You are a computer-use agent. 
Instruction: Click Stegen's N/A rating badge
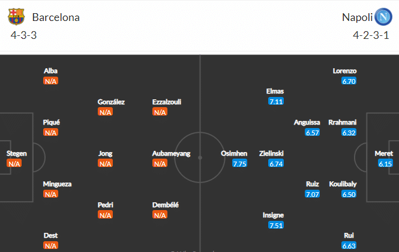[14, 163]
